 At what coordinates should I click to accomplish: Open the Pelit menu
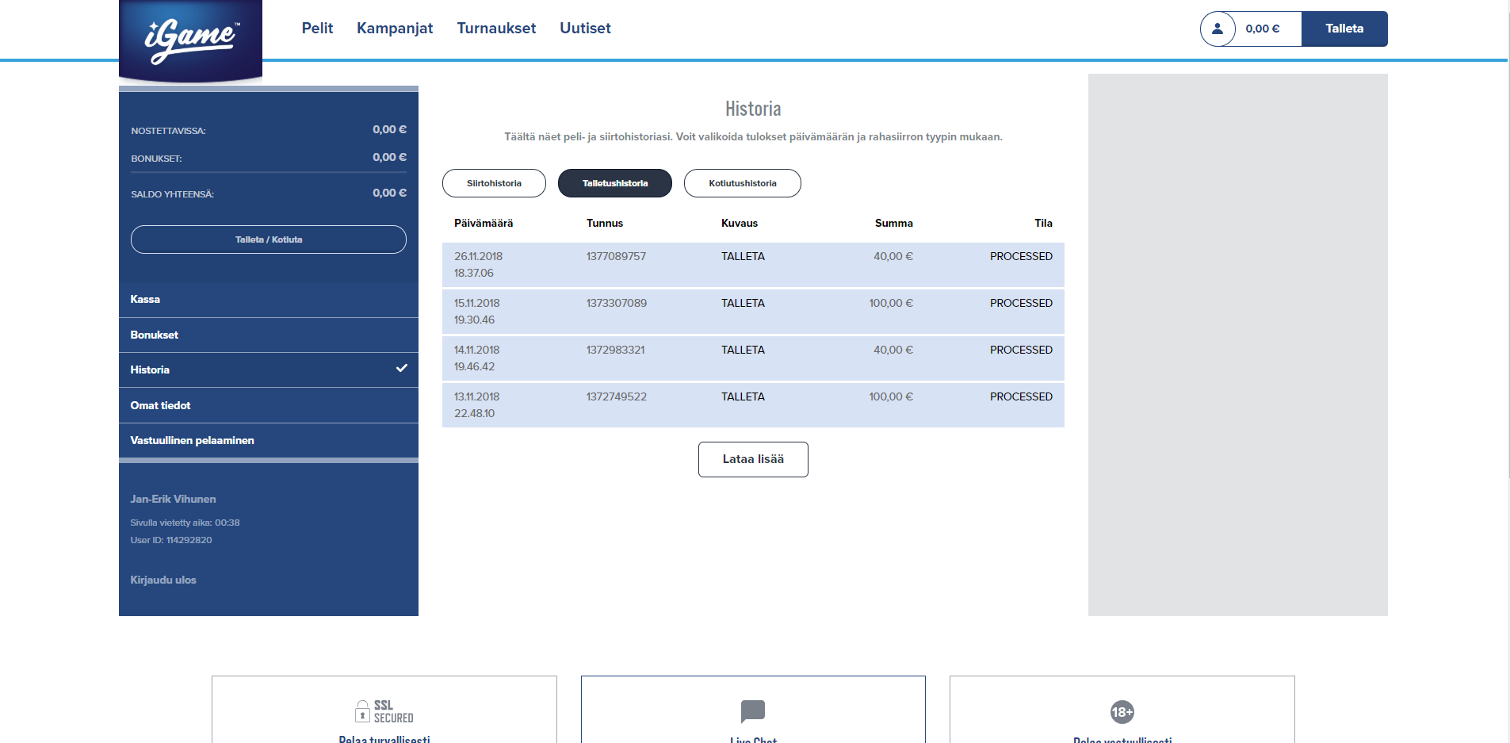(x=317, y=28)
